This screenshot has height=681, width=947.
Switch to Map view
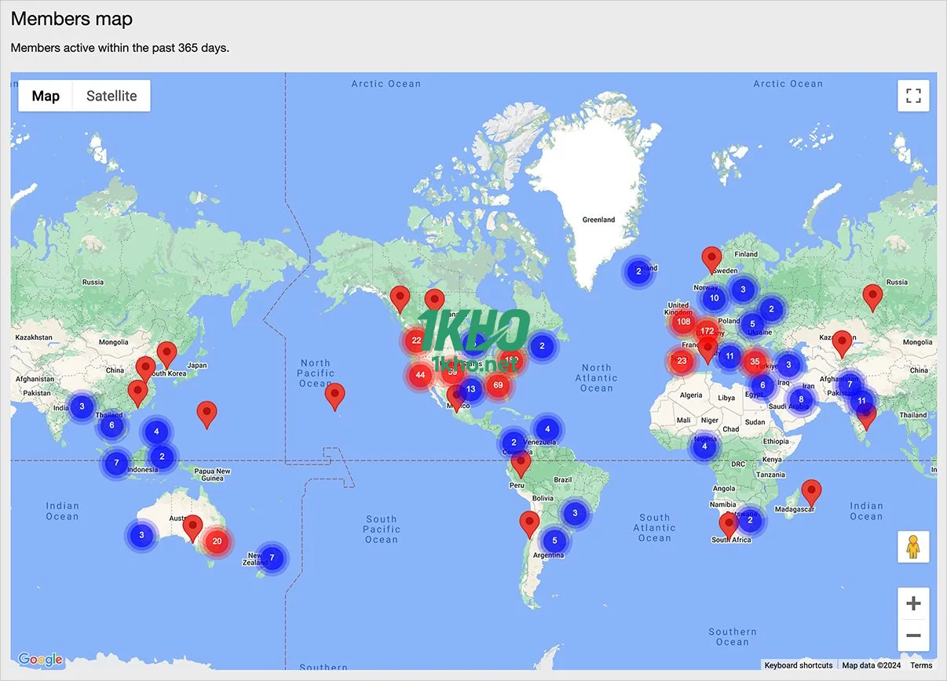click(45, 95)
